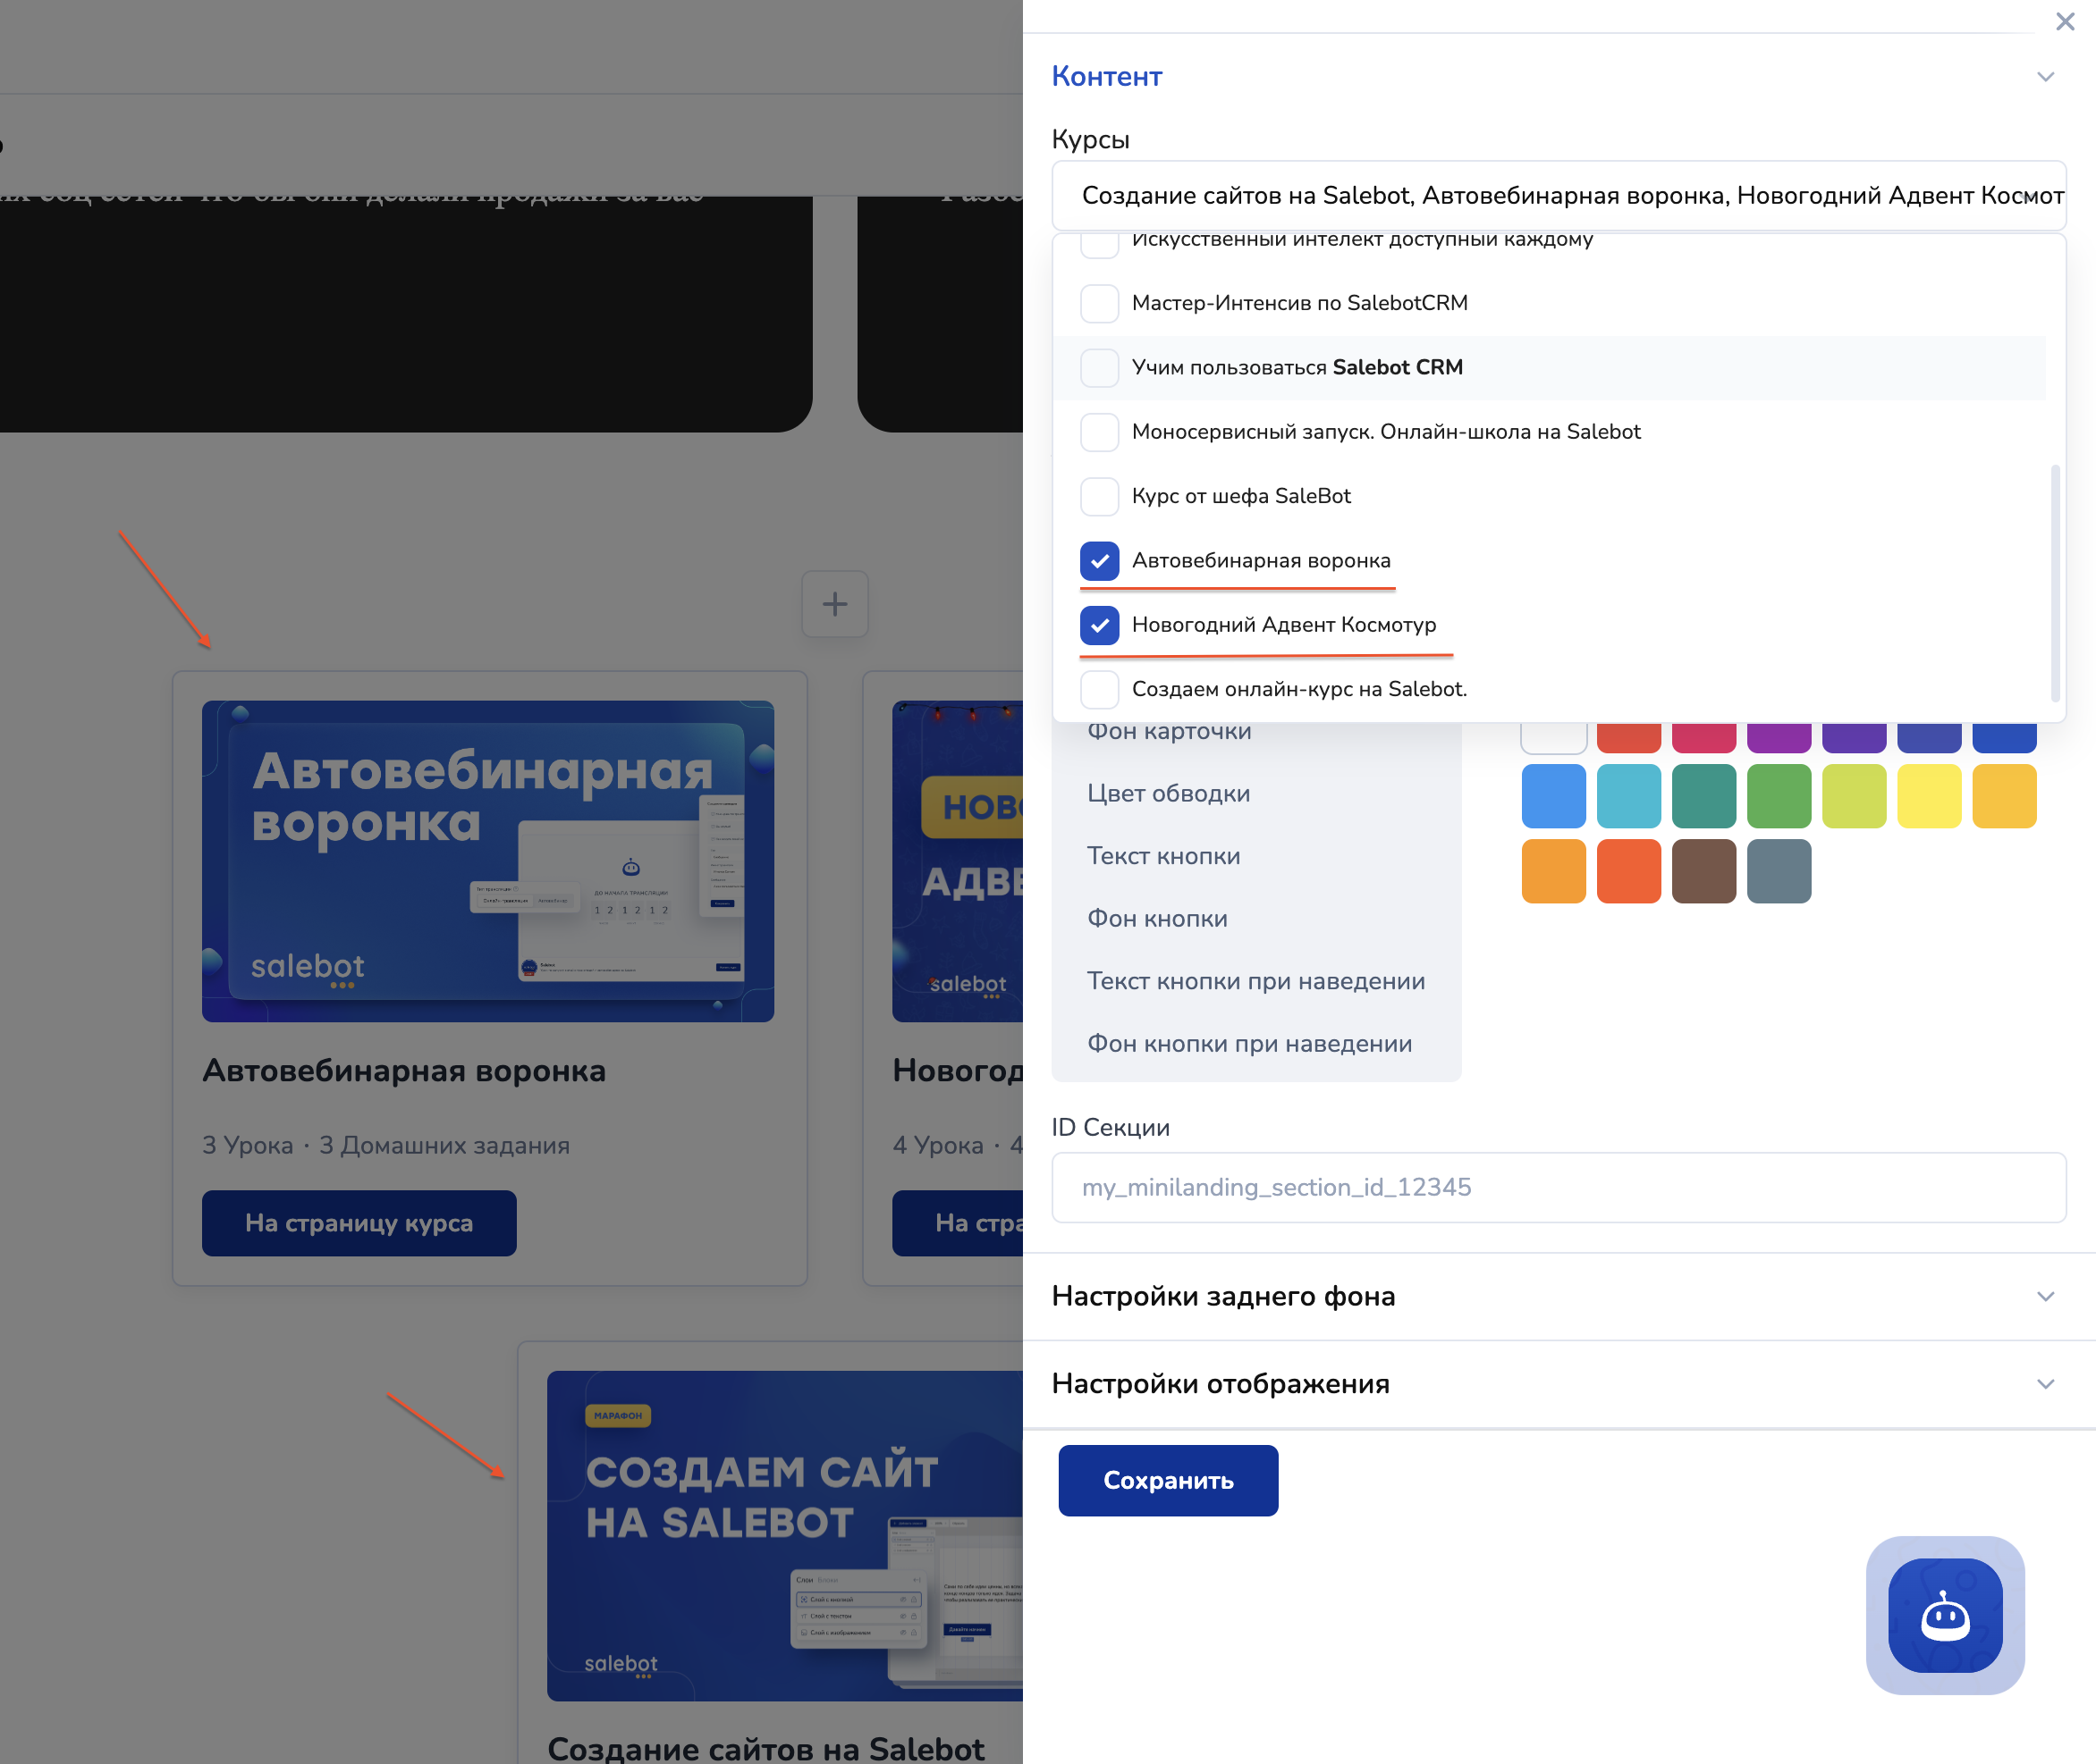Click the Создание сайтов на Salebot title
The width and height of the screenshot is (2096, 1764).
(765, 1748)
